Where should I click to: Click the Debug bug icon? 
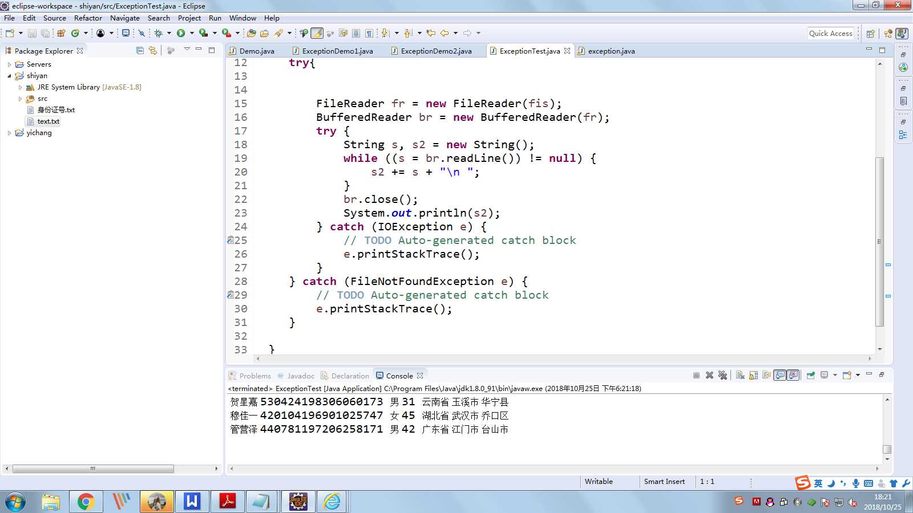click(159, 33)
